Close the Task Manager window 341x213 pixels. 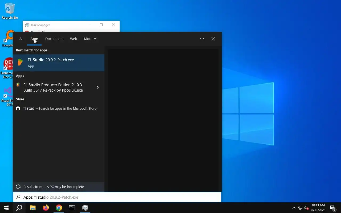(x=113, y=25)
